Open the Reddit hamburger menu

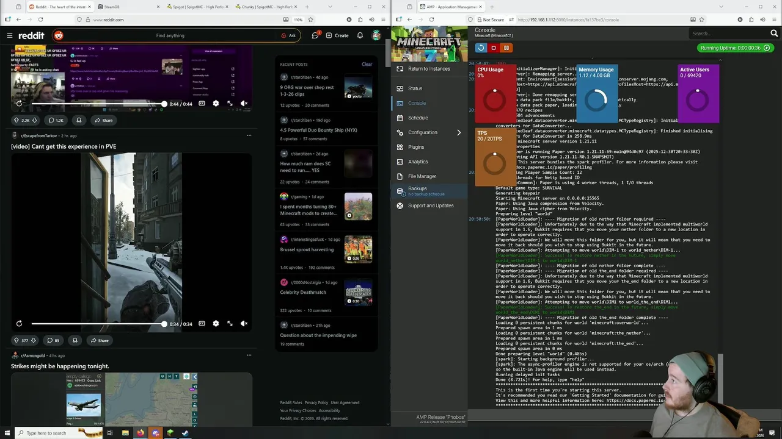click(10, 35)
